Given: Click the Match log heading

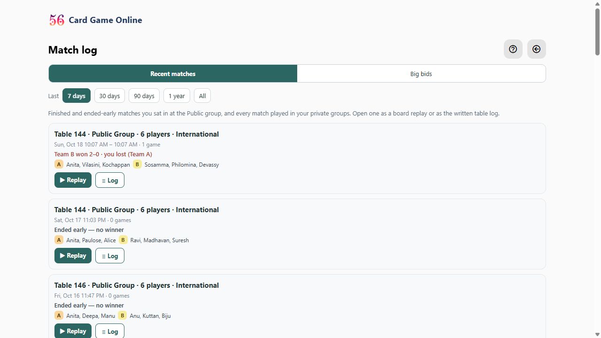Looking at the screenshot, I should 73,50.
